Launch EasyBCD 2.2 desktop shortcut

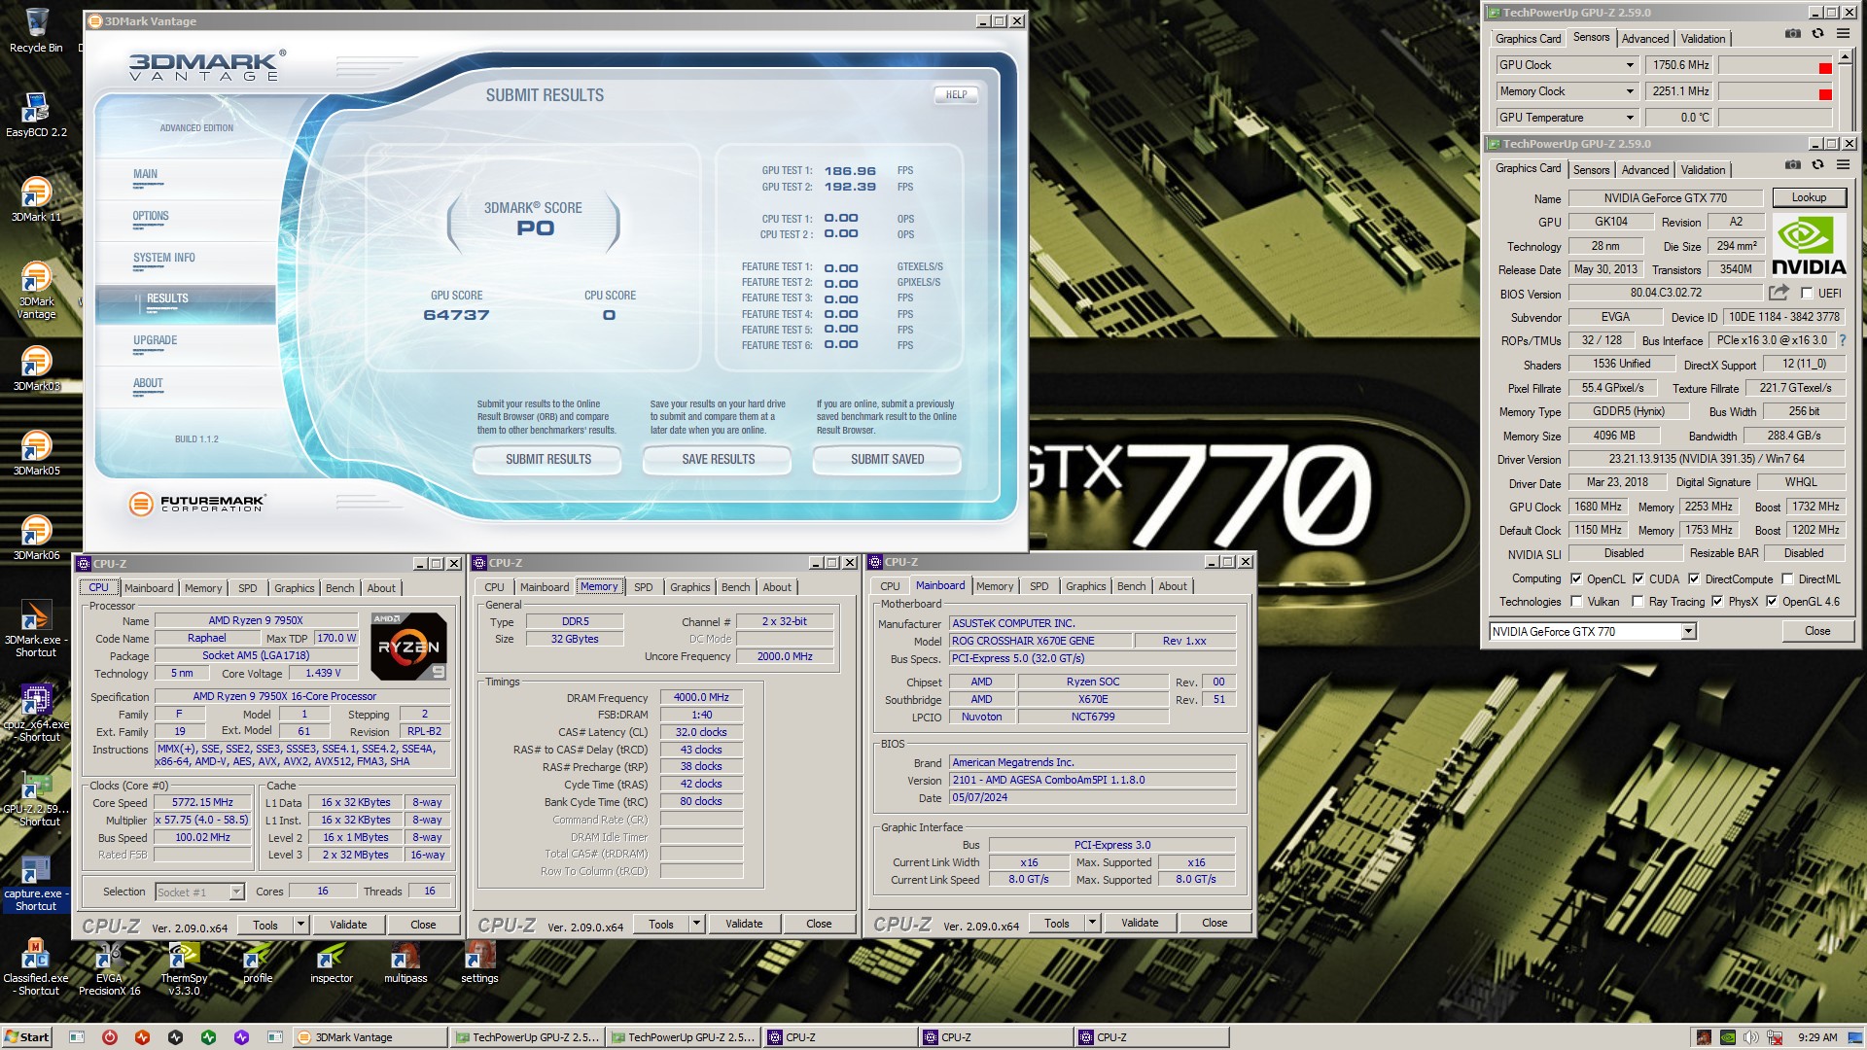pos(36,114)
